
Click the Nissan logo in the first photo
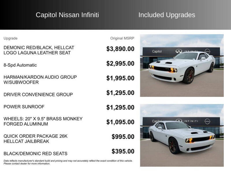[207, 51]
